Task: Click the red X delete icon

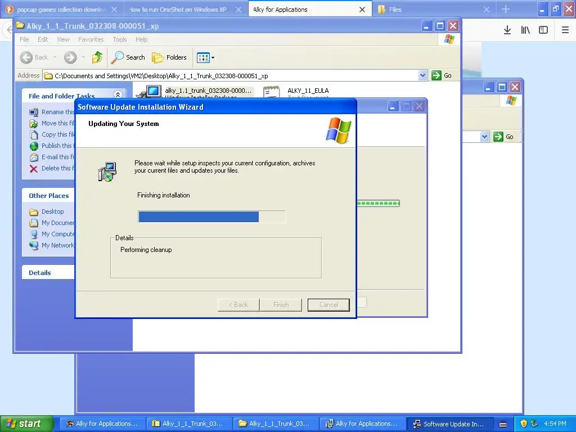Action: click(33, 169)
